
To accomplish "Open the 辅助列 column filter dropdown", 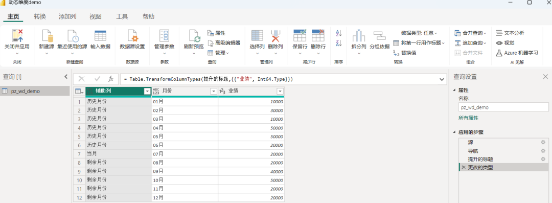I will click(147, 92).
